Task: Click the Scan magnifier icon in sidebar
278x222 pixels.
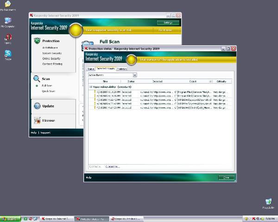Action: point(37,79)
